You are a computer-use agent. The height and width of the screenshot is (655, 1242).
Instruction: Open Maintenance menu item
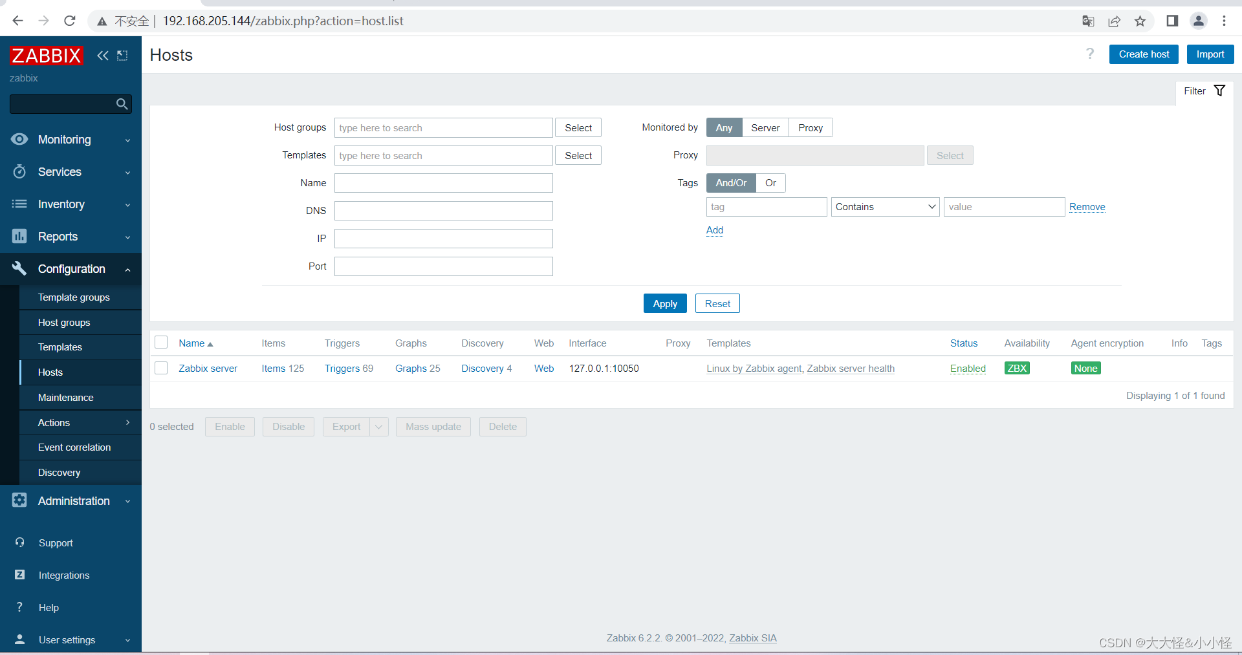[x=80, y=398]
